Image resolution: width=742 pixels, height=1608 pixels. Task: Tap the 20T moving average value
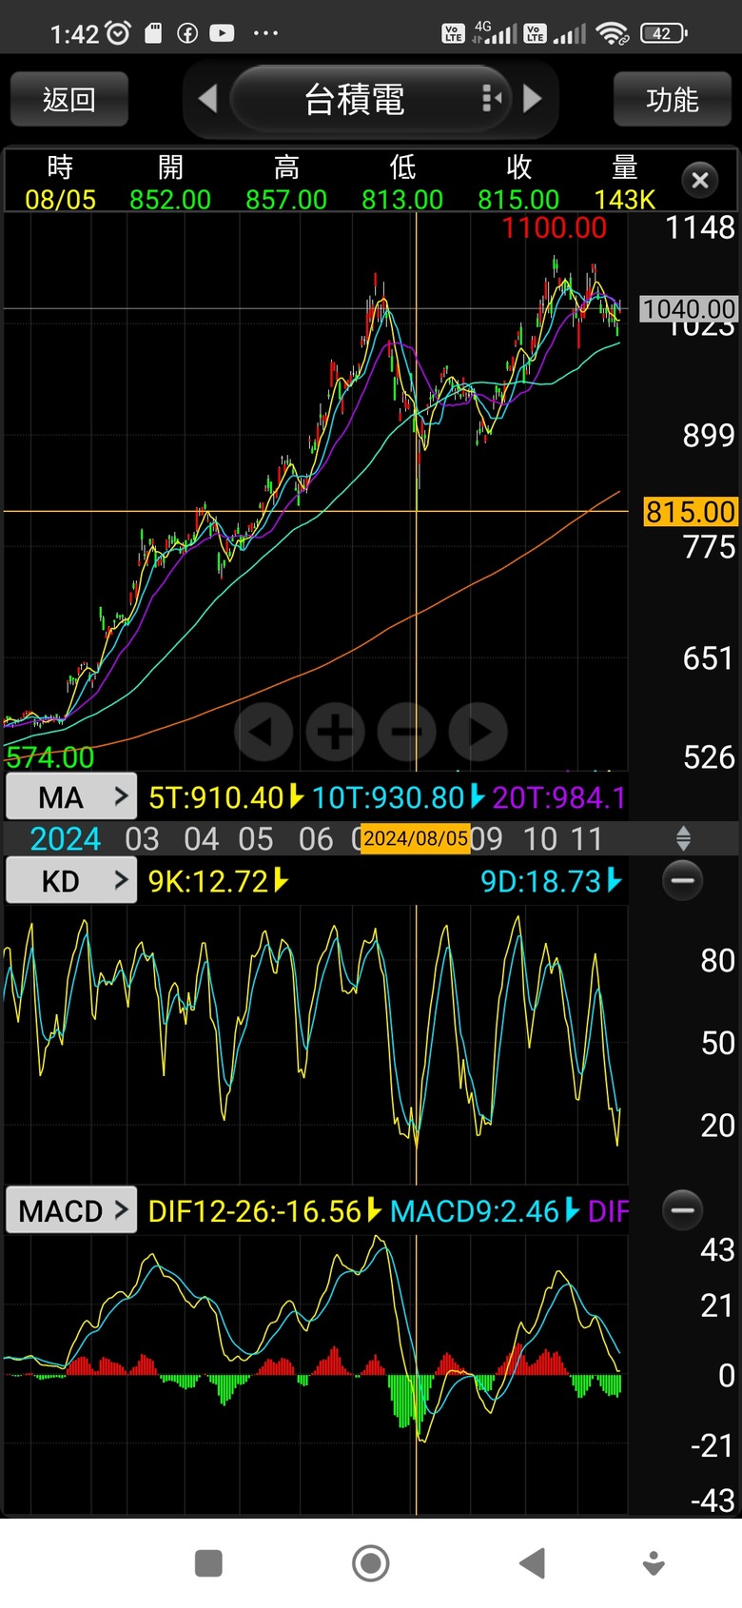[559, 797]
